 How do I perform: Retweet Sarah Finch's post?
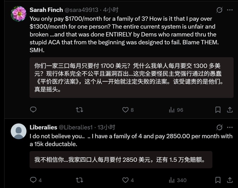79,110
